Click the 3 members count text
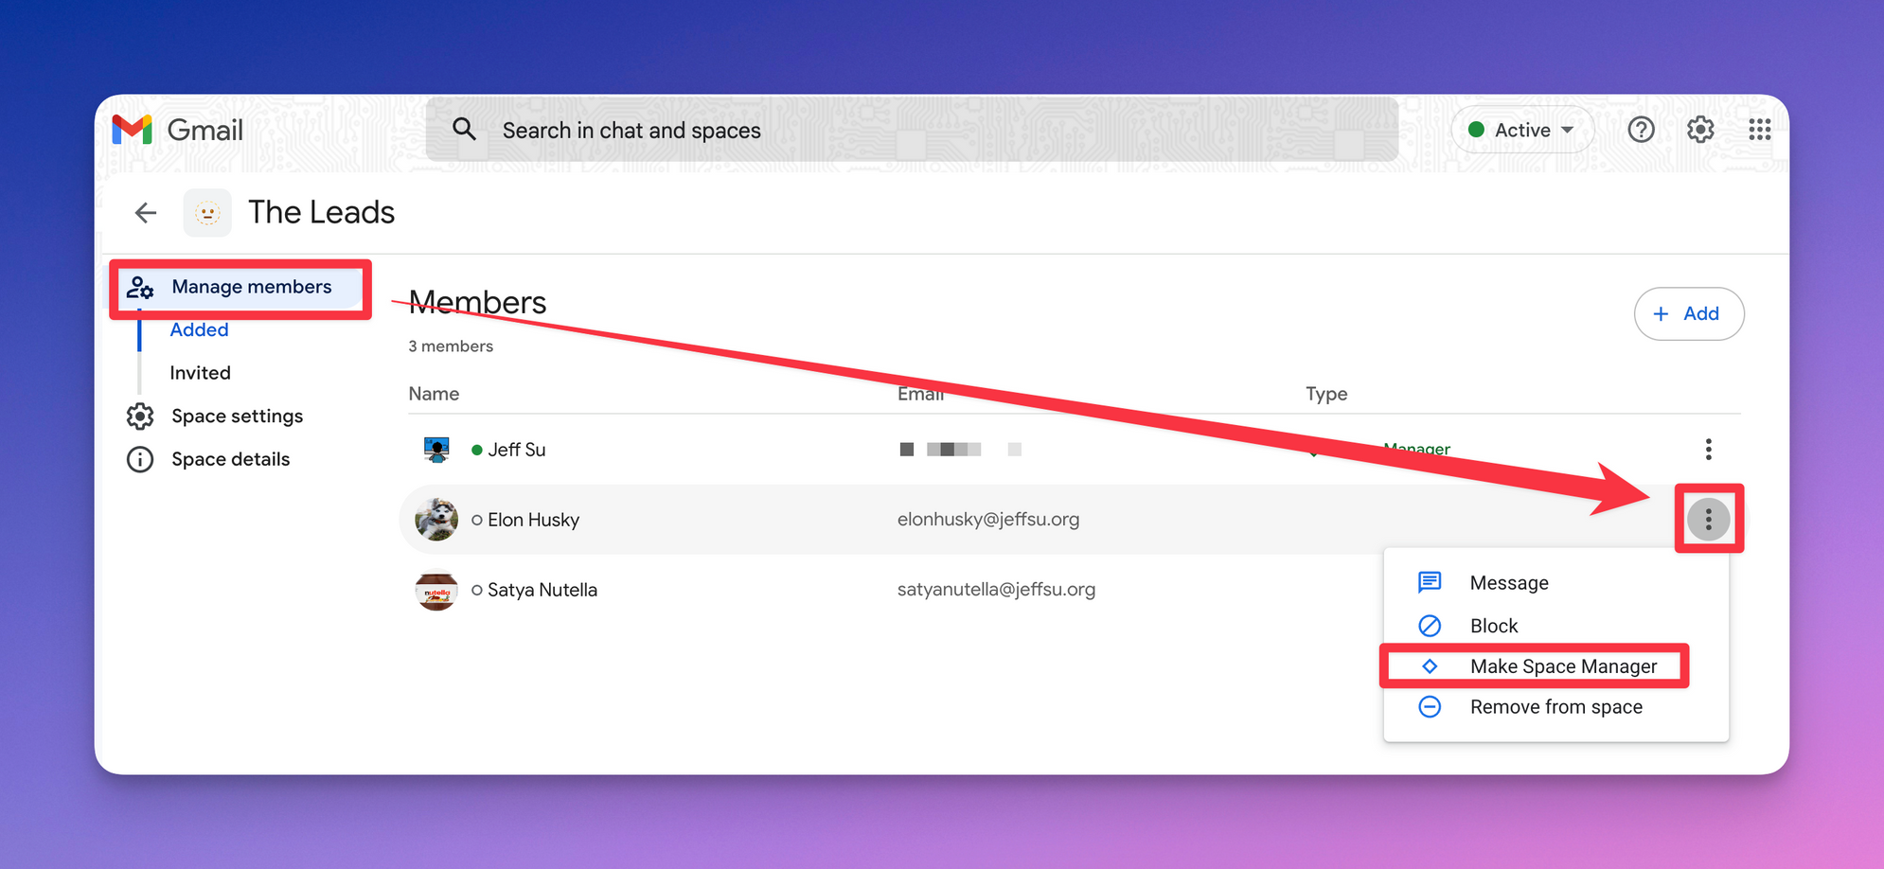Image resolution: width=1884 pixels, height=869 pixels. tap(451, 346)
